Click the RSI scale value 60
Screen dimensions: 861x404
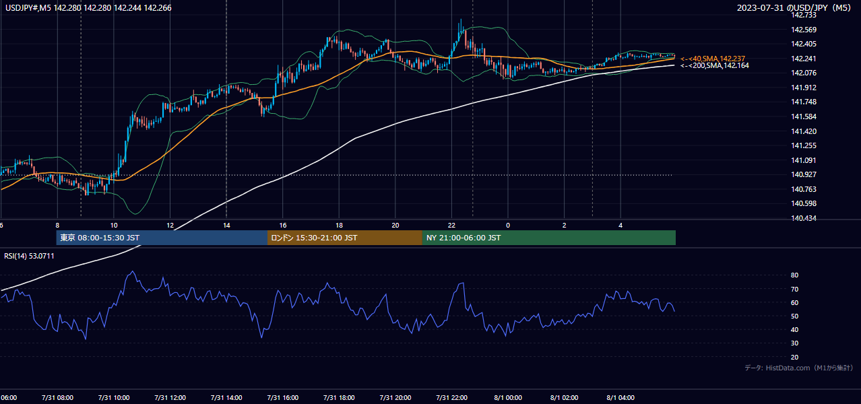pos(795,302)
